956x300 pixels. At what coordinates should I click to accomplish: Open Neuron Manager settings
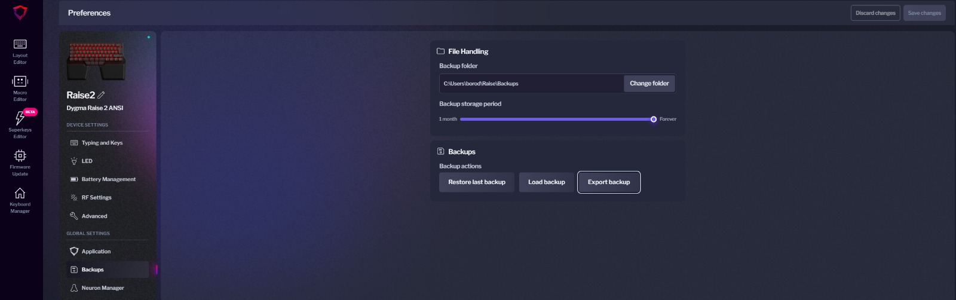[x=108, y=288]
